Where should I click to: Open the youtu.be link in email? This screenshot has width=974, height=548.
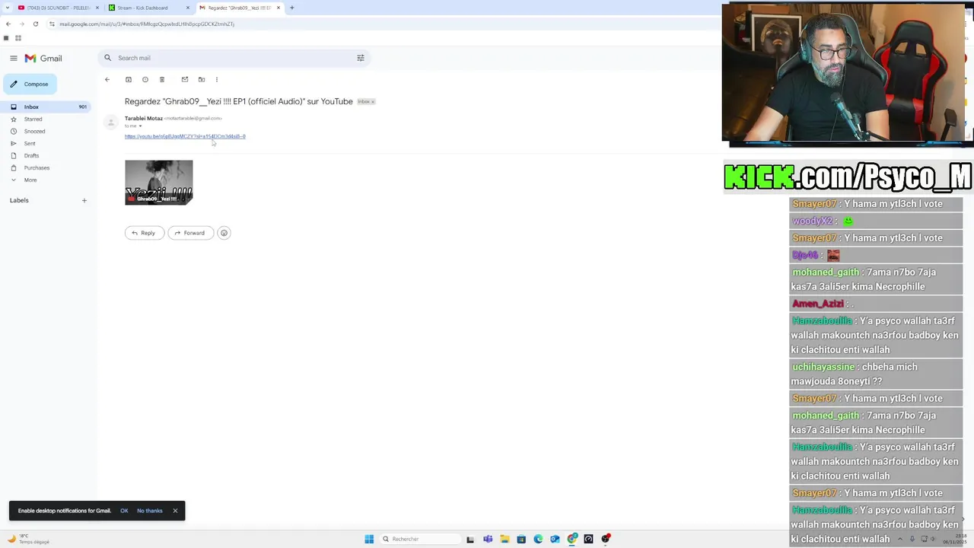(185, 136)
